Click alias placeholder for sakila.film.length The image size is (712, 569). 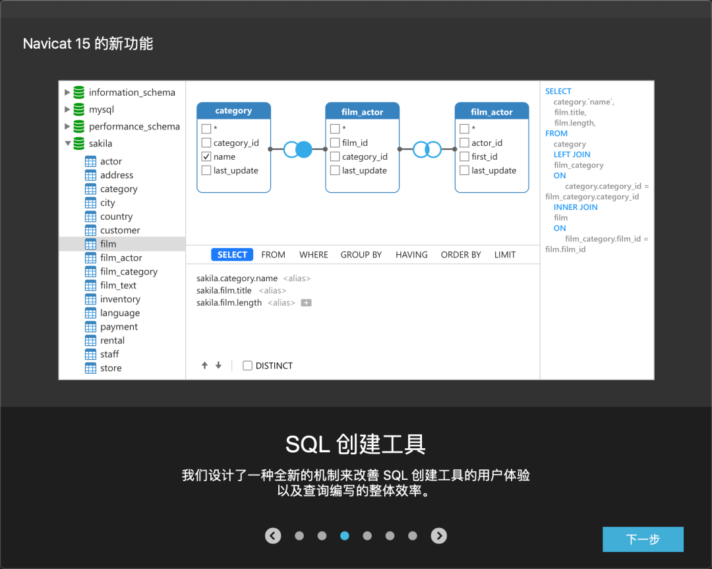[x=282, y=303]
